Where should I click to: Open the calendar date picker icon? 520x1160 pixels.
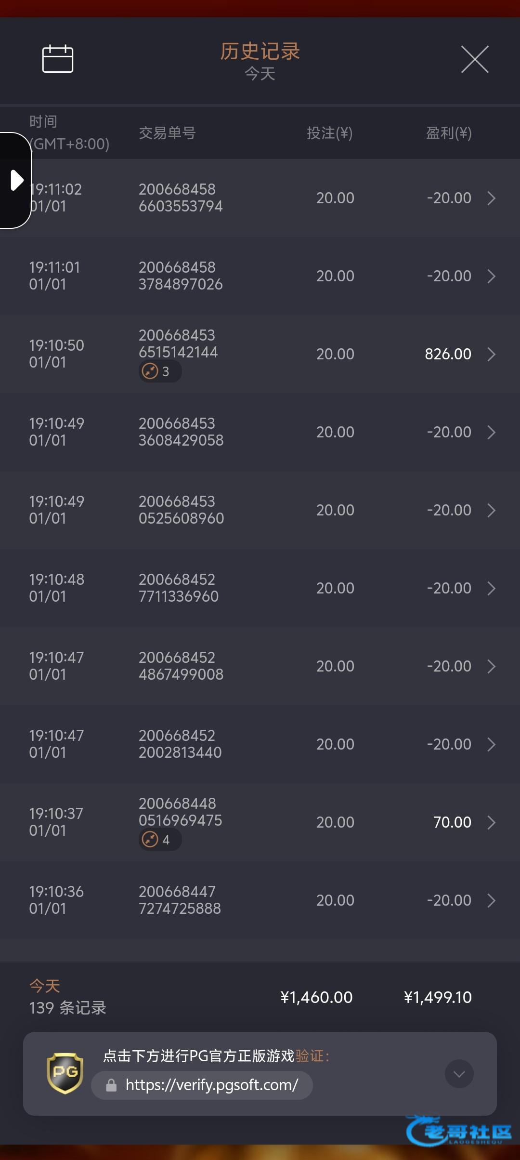point(58,59)
